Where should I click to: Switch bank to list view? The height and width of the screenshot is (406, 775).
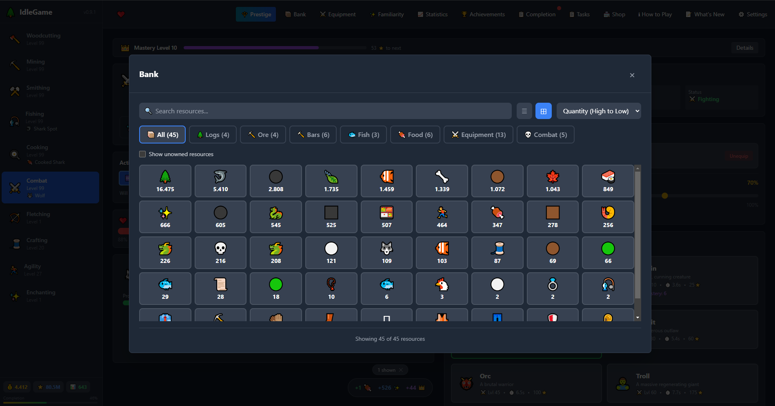click(x=524, y=111)
